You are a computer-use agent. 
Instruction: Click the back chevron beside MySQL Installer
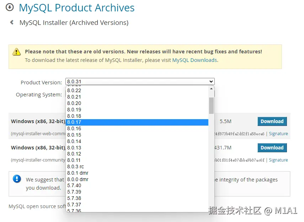pos(12,22)
